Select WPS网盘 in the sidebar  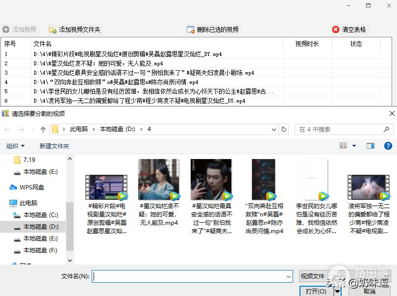(32, 188)
